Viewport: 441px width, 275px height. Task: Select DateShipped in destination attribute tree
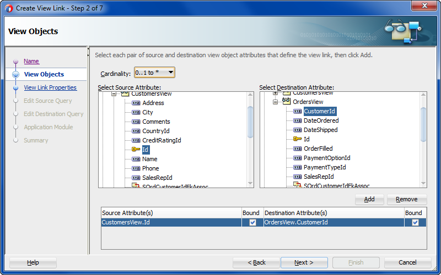click(321, 130)
